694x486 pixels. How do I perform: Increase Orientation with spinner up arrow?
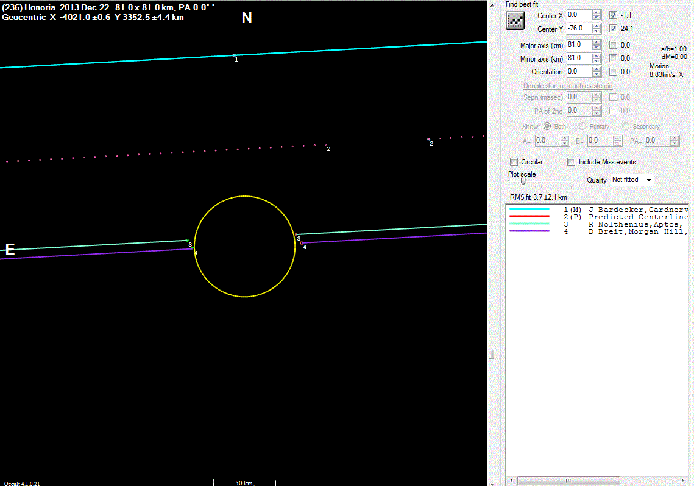tap(597, 69)
